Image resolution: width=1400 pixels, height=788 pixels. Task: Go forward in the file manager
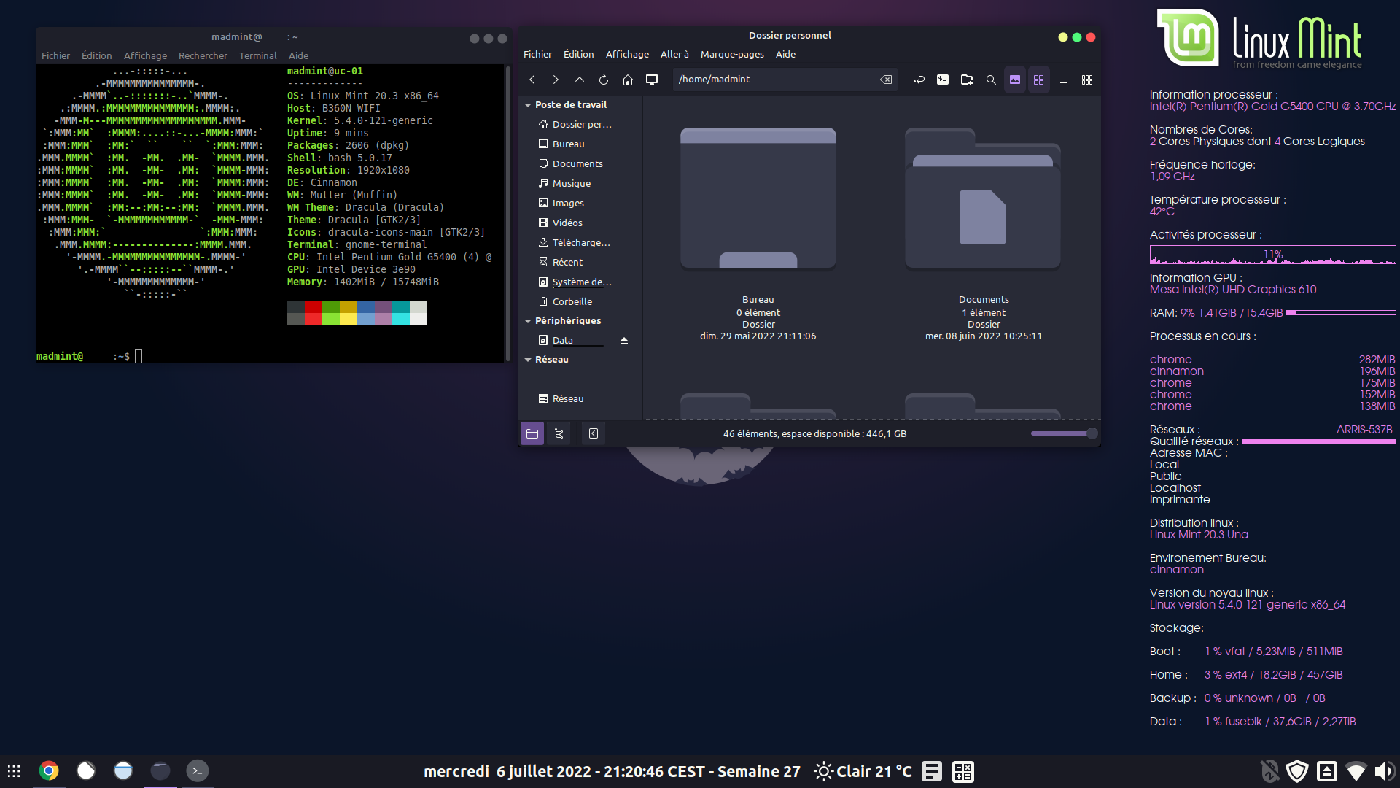pos(556,80)
